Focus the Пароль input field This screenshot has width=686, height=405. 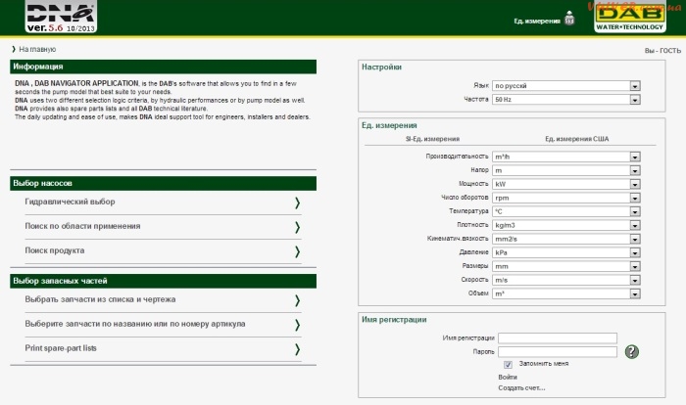pyautogui.click(x=558, y=352)
